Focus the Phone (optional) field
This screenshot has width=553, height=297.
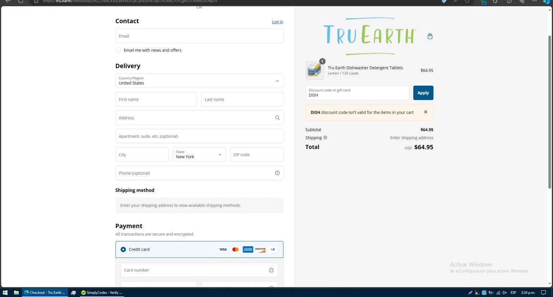199,173
